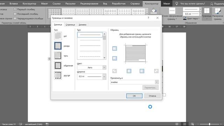Image resolution: width=224 pixels, height=126 pixels.
Task: Open Границы borders button in ribbon
Action: pyautogui.click(x=207, y=14)
